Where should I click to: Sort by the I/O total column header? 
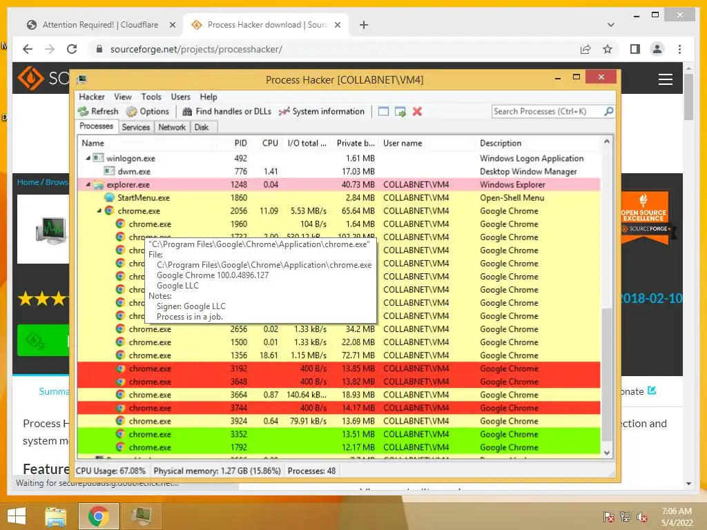click(x=307, y=143)
